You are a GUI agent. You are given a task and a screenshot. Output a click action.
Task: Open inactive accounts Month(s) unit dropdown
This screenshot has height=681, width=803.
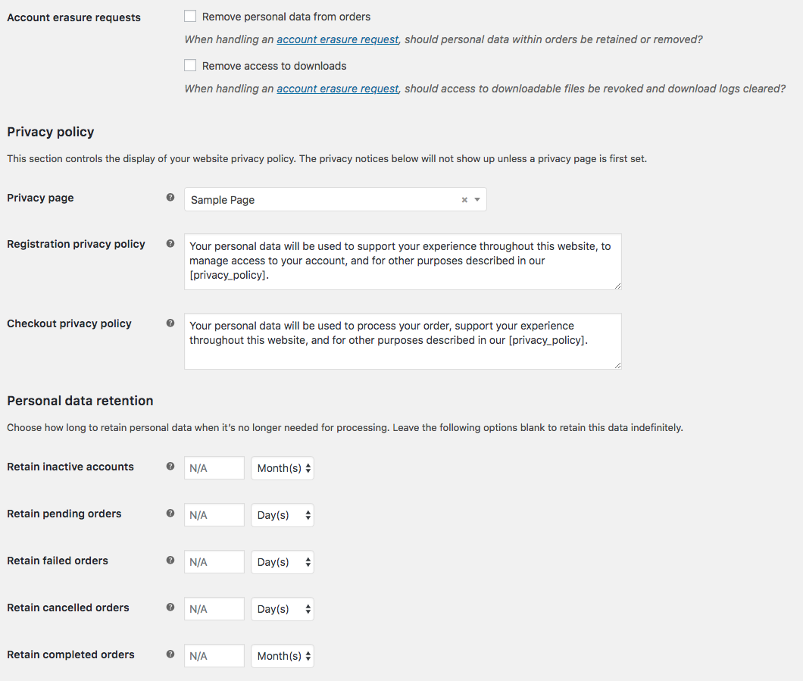pyautogui.click(x=283, y=468)
